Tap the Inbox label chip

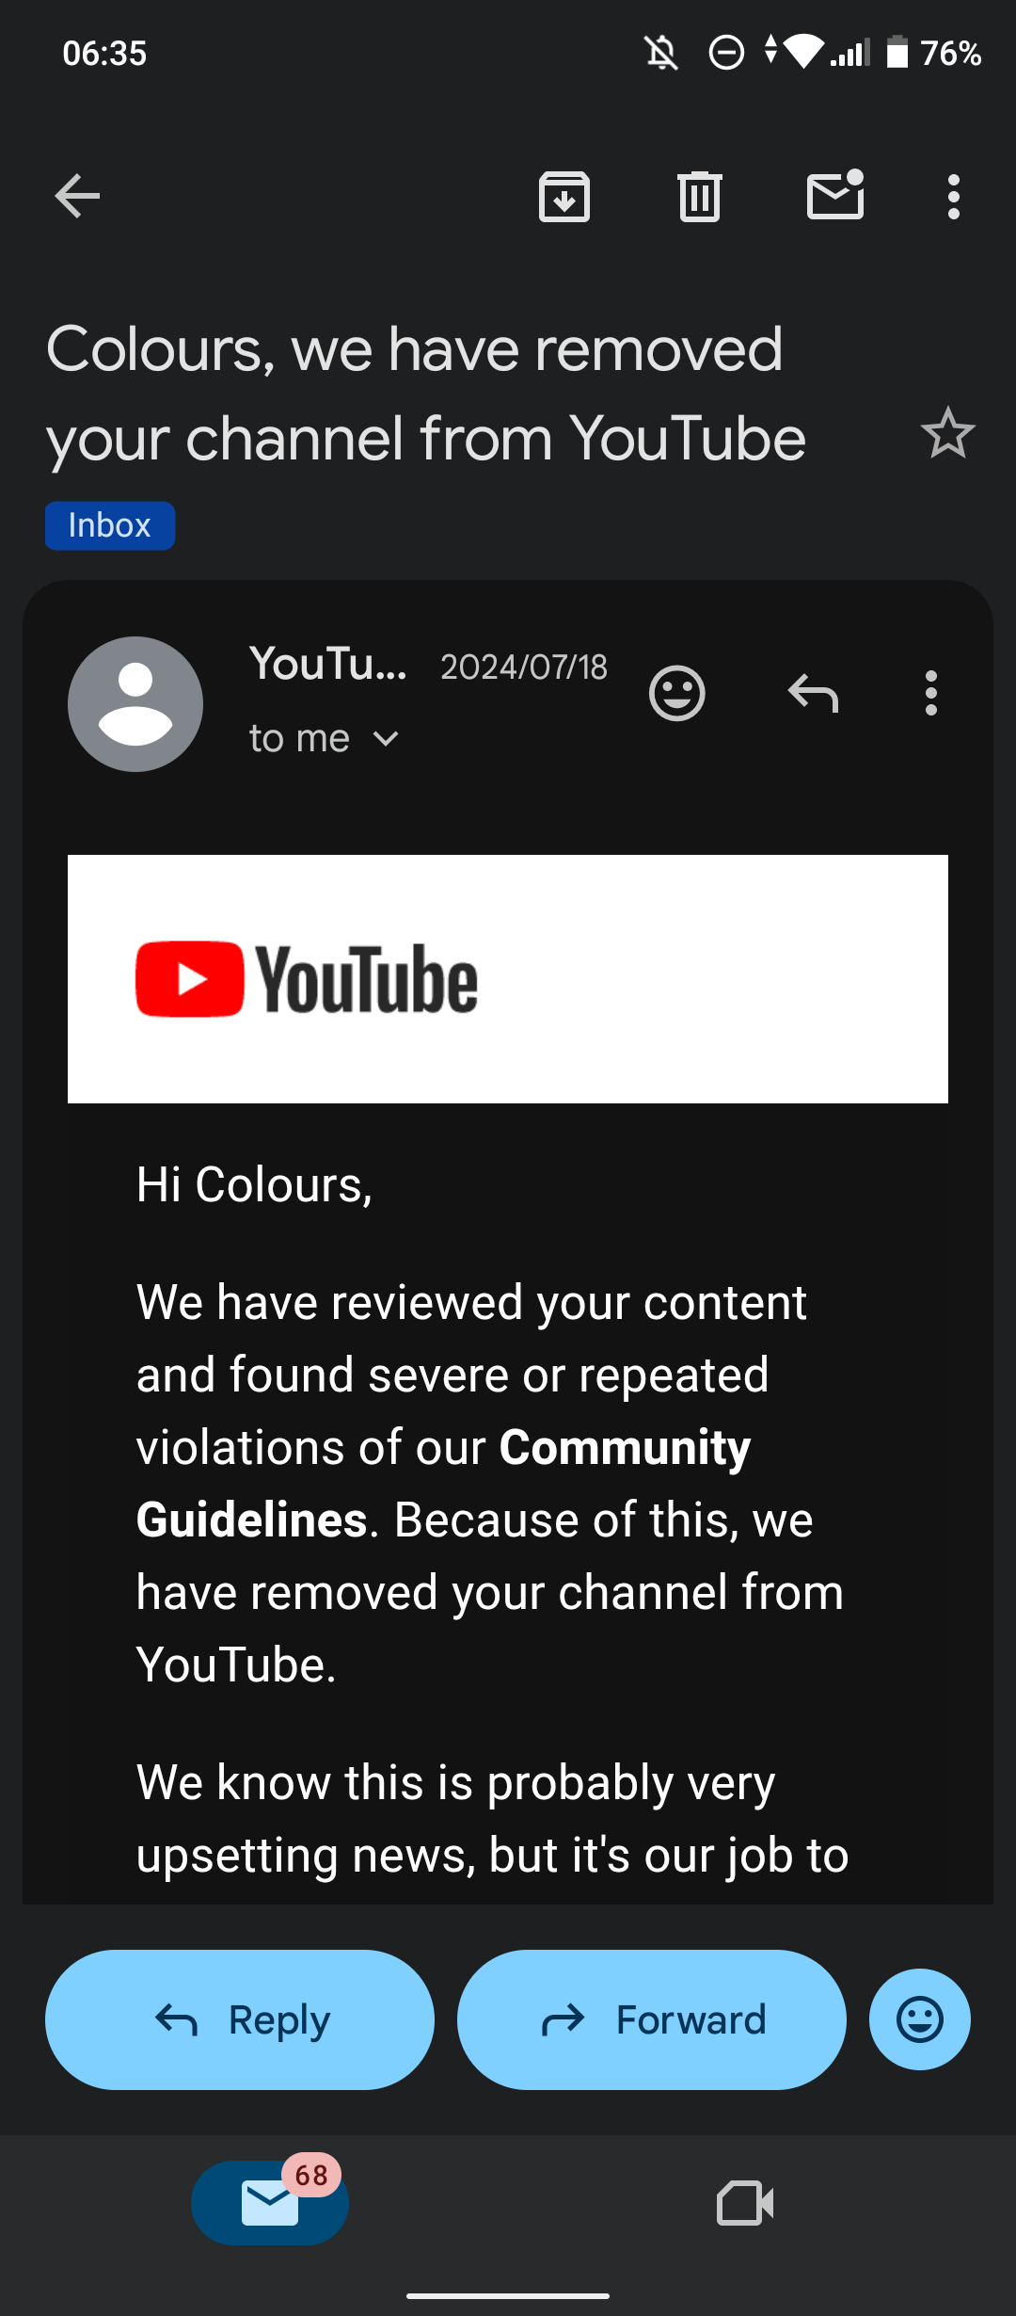tap(110, 525)
